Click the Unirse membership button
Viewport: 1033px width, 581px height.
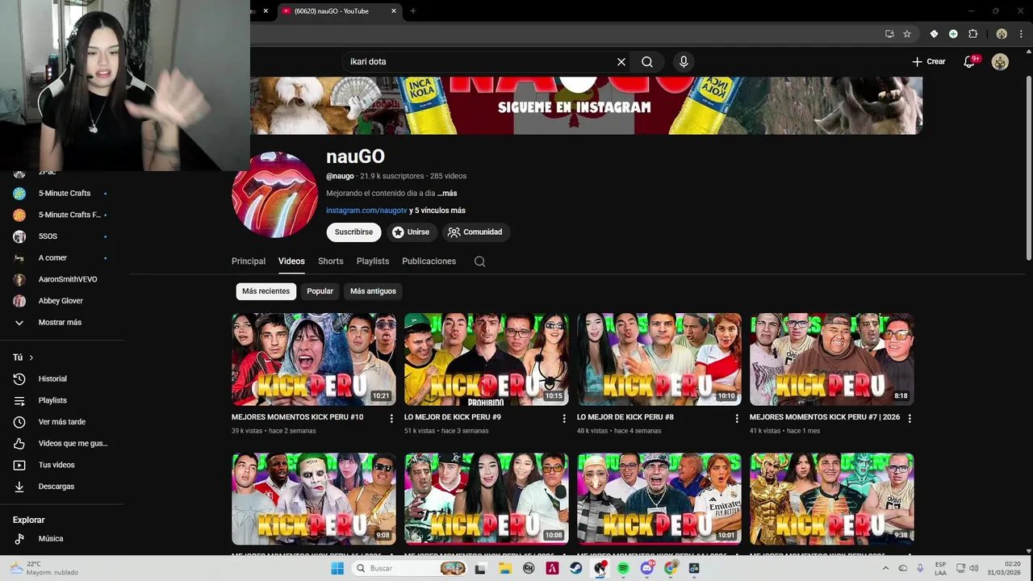pyautogui.click(x=412, y=232)
